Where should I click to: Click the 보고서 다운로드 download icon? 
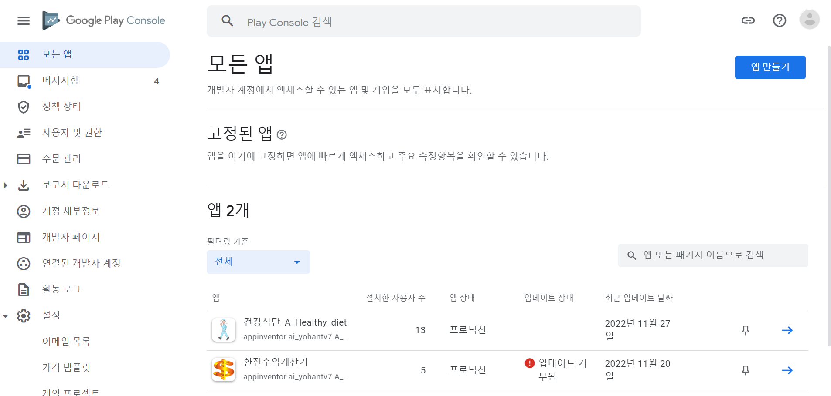pos(24,185)
